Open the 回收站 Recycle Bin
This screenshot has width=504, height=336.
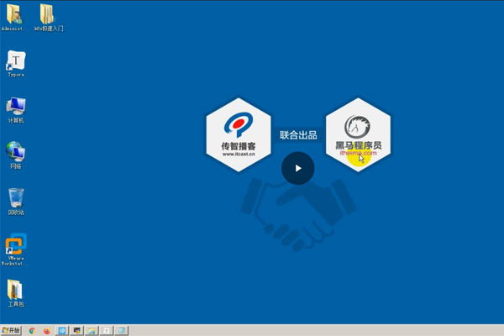coord(15,198)
